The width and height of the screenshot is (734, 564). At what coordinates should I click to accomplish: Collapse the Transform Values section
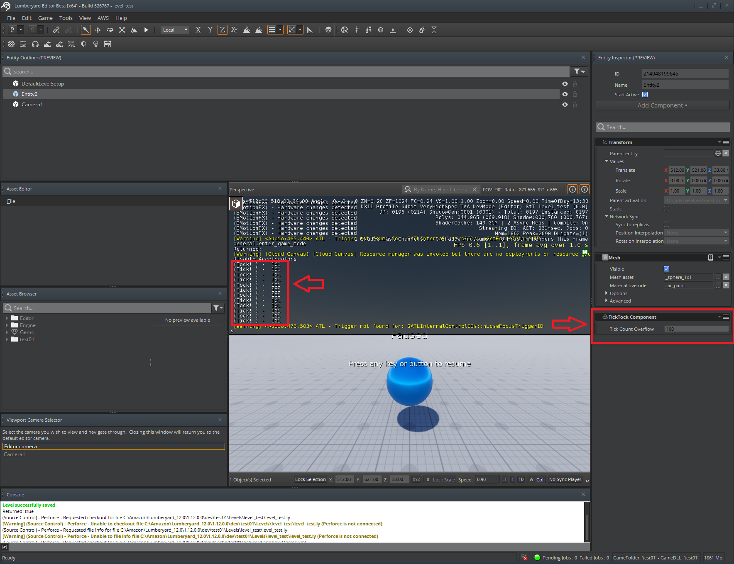(x=607, y=161)
